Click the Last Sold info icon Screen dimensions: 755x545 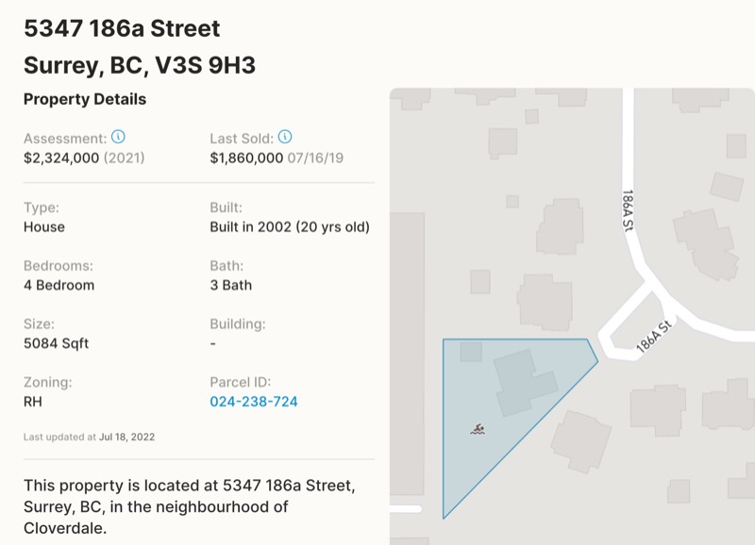[x=285, y=137]
